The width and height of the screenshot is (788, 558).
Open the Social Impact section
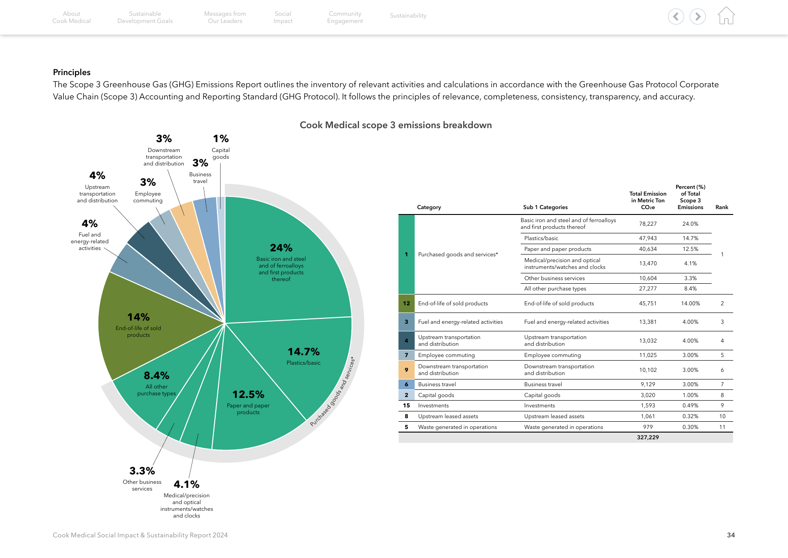click(283, 17)
